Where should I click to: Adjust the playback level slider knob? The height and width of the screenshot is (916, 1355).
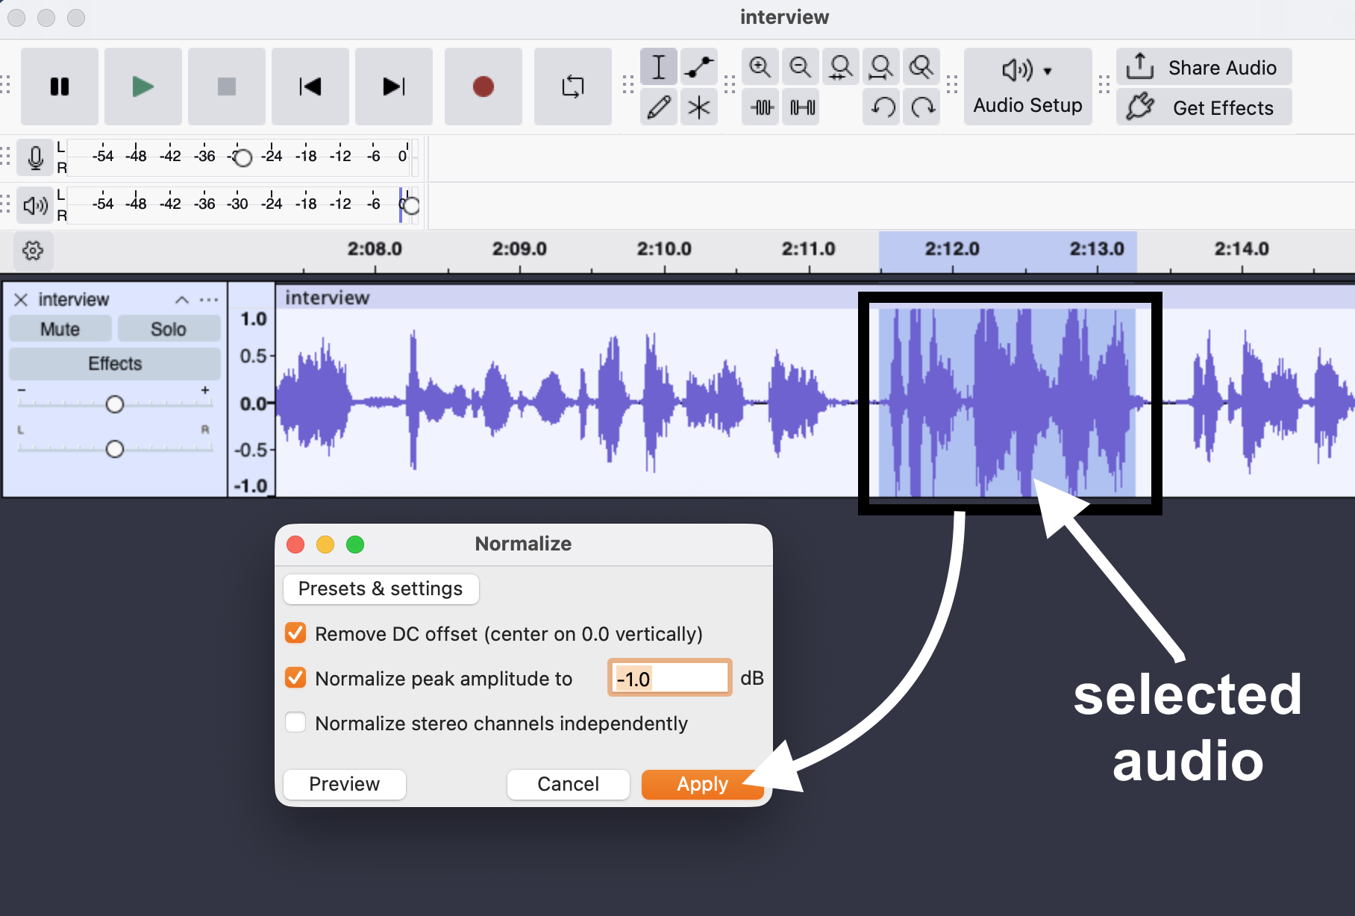410,205
